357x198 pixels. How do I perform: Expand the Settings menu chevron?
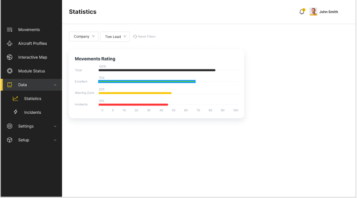pos(55,126)
